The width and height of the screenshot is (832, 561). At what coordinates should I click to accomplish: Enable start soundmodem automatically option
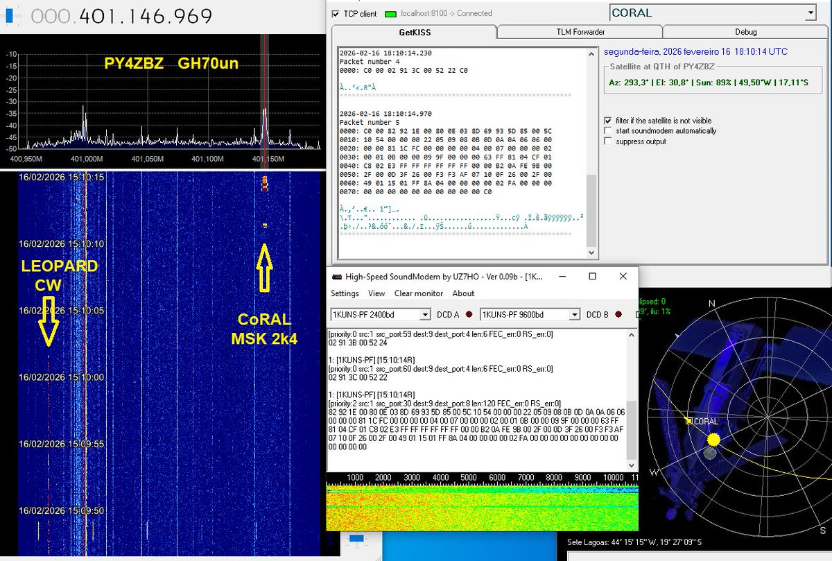(608, 130)
